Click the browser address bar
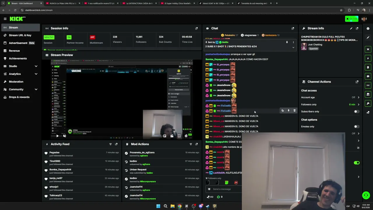The height and width of the screenshot is (210, 373). [181, 10]
